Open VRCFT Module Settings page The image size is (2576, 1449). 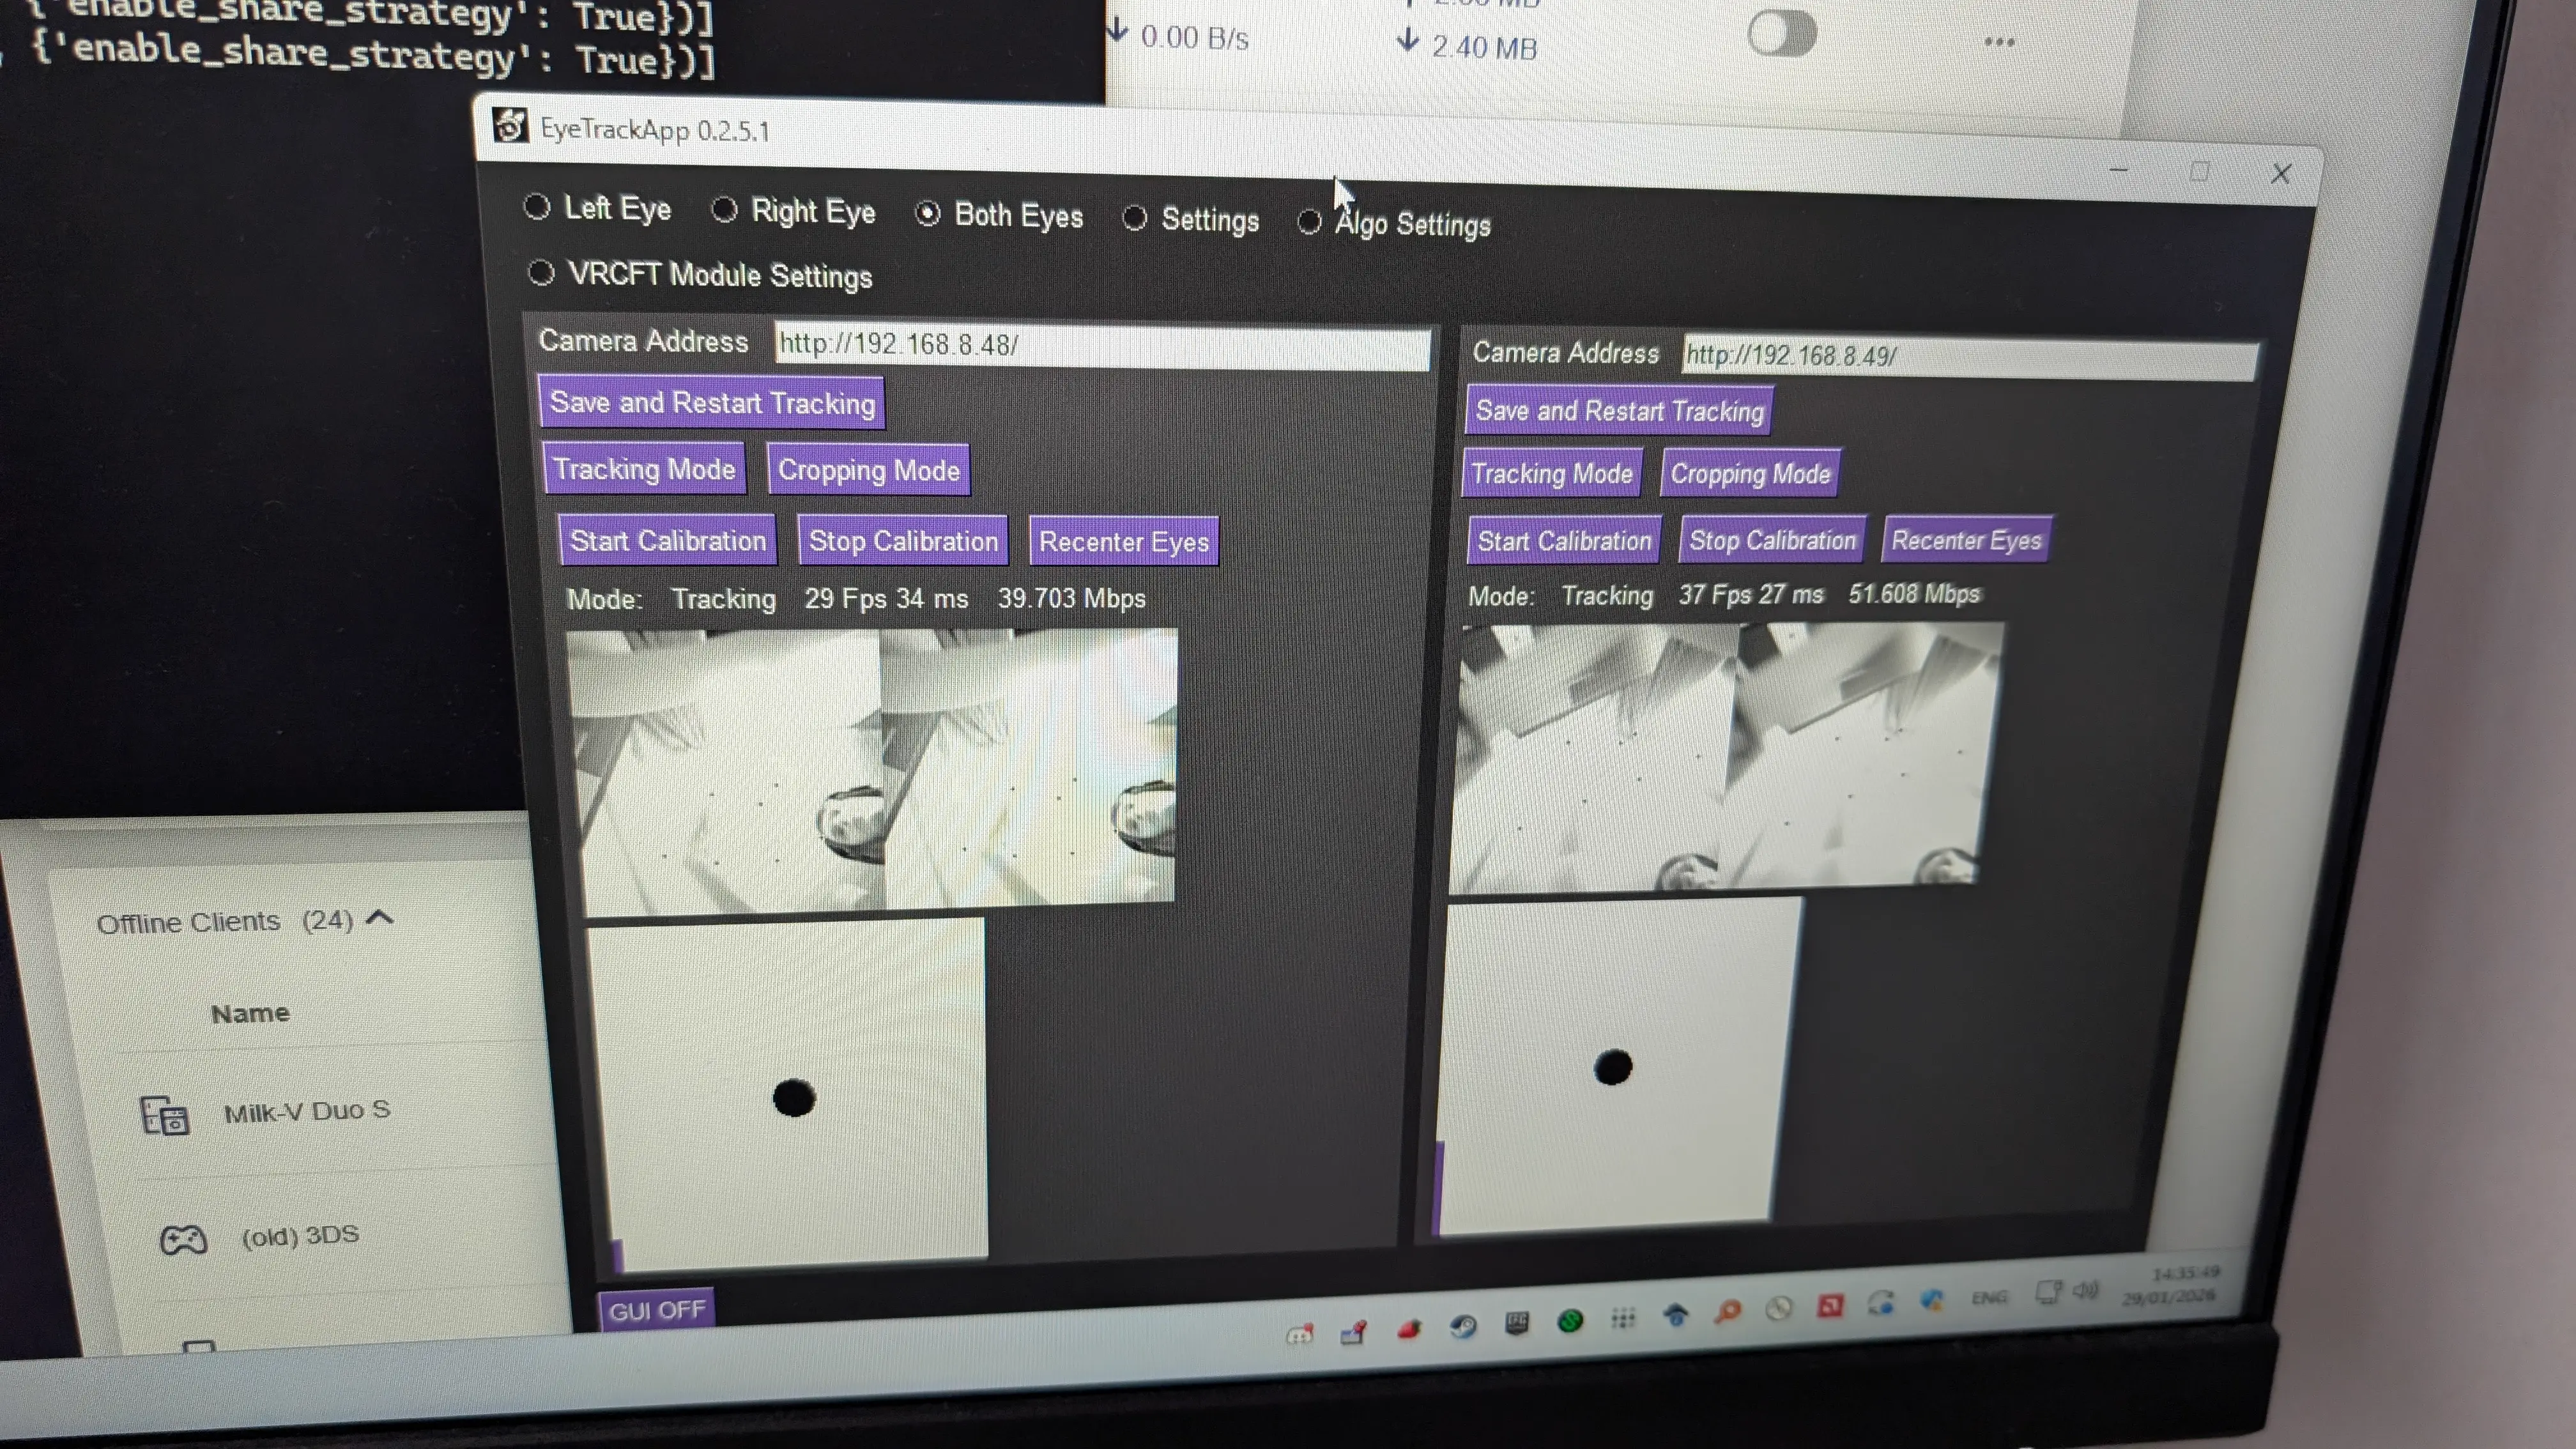541,273
